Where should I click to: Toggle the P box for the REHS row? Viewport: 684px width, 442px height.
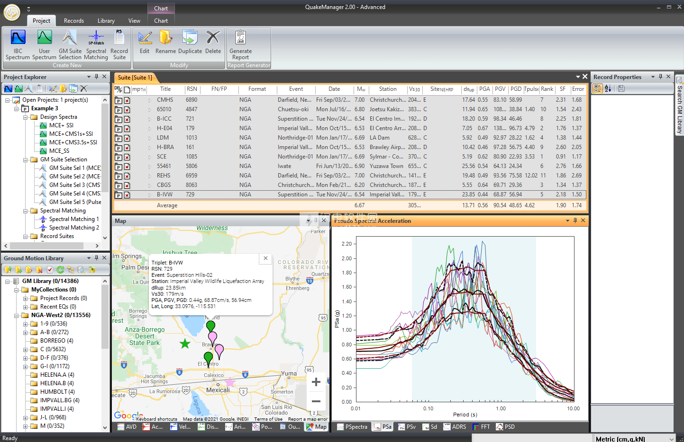[x=119, y=176]
